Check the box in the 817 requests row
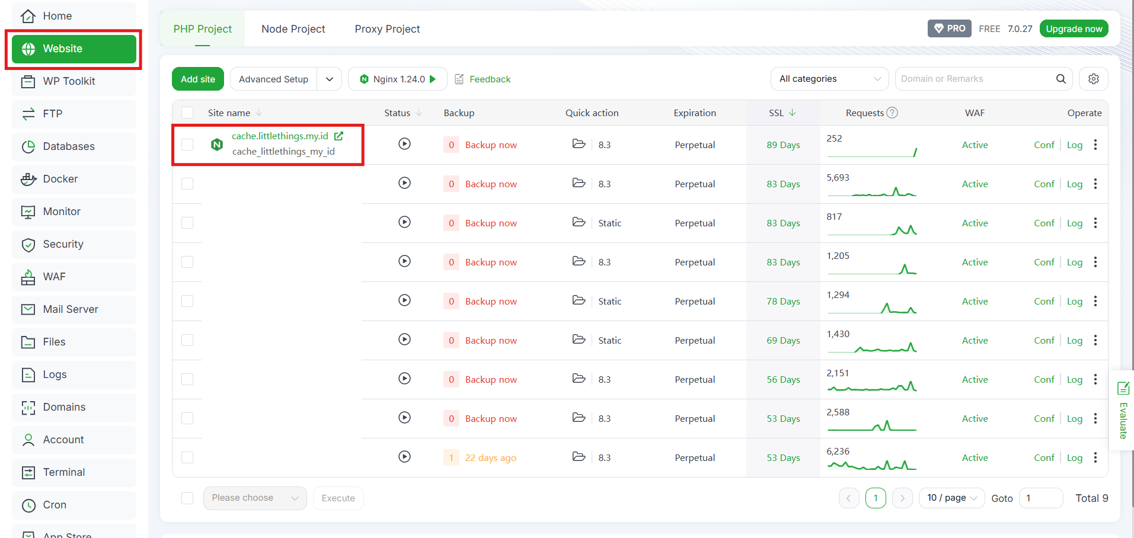The width and height of the screenshot is (1134, 538). [x=187, y=223]
